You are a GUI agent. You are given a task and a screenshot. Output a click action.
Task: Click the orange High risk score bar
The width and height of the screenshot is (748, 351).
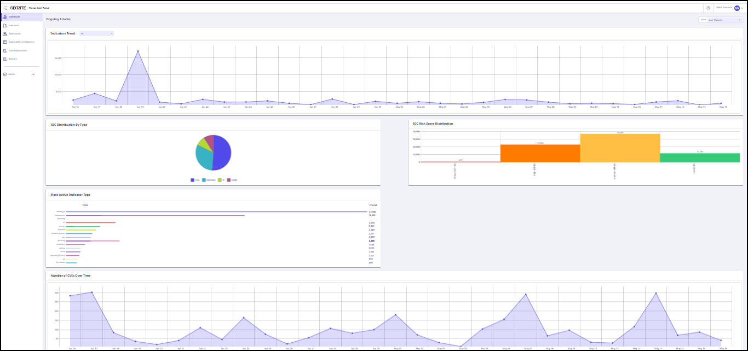540,153
